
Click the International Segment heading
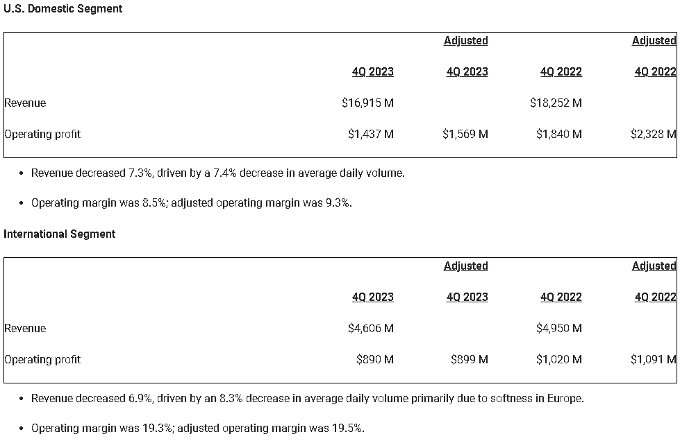pos(60,234)
